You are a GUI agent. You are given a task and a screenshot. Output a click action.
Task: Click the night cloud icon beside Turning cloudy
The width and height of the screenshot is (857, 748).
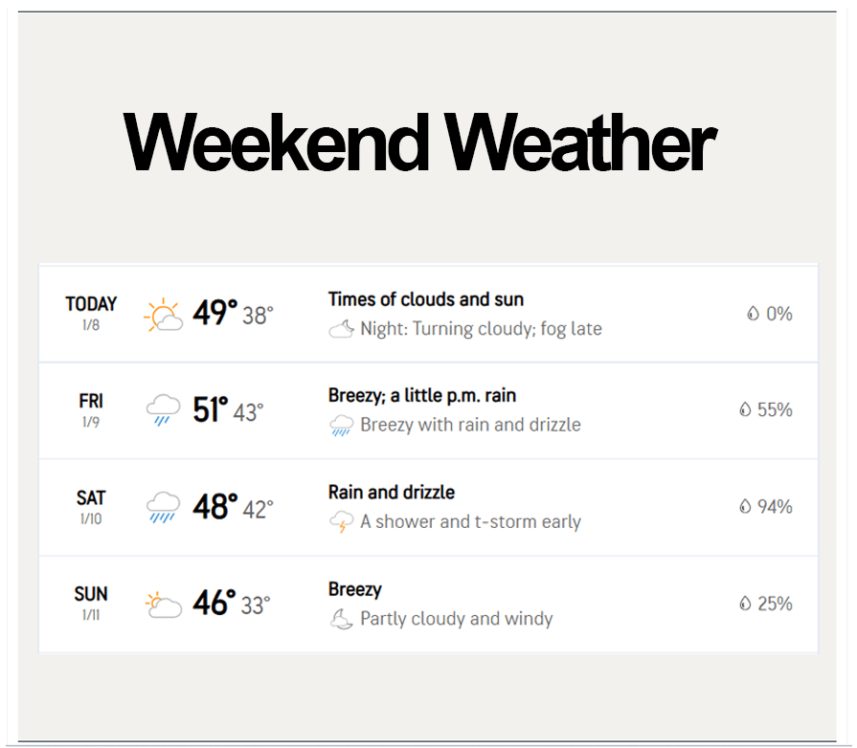[x=341, y=330]
